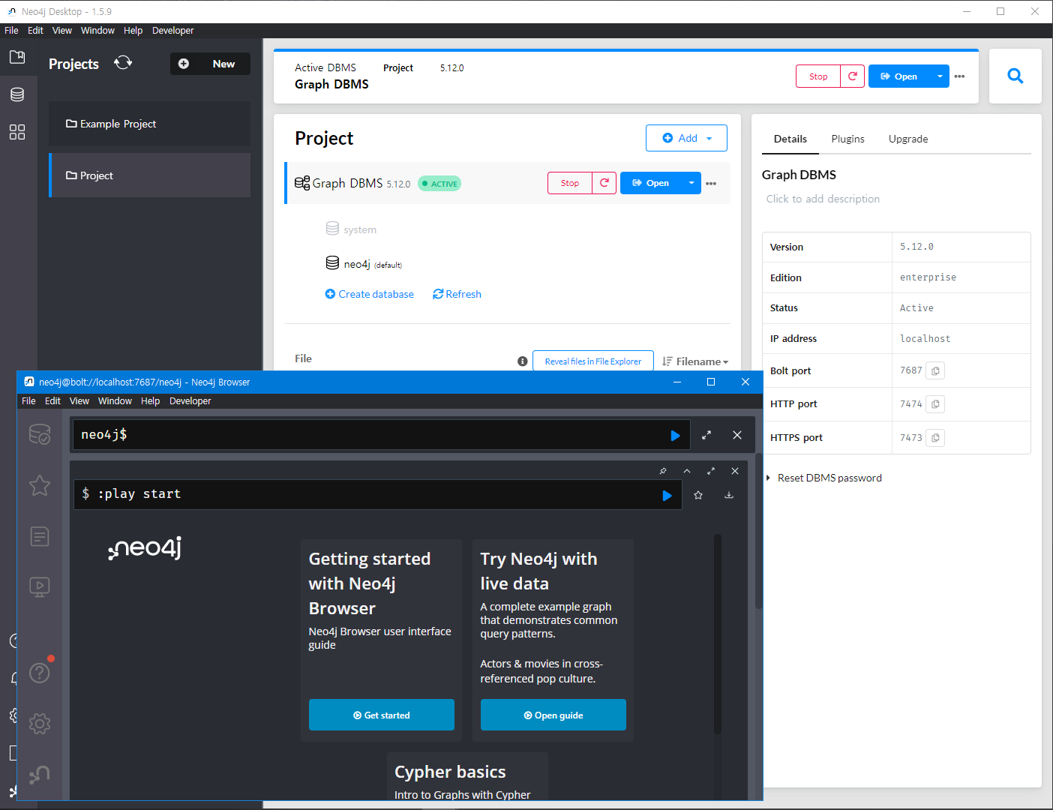Open Browser Settings gear icon
Image resolution: width=1053 pixels, height=810 pixels.
click(40, 724)
